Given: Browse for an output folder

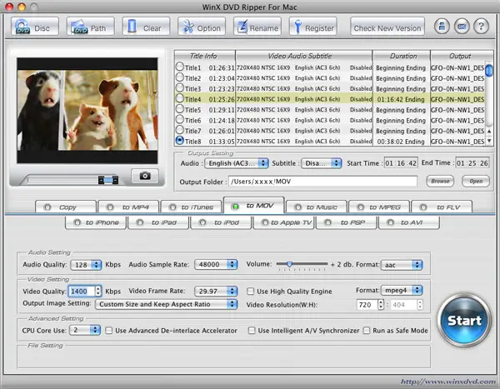Looking at the screenshot, I should pos(440,181).
